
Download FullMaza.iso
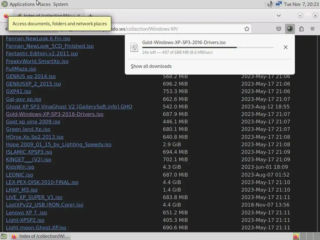(x=21, y=69)
